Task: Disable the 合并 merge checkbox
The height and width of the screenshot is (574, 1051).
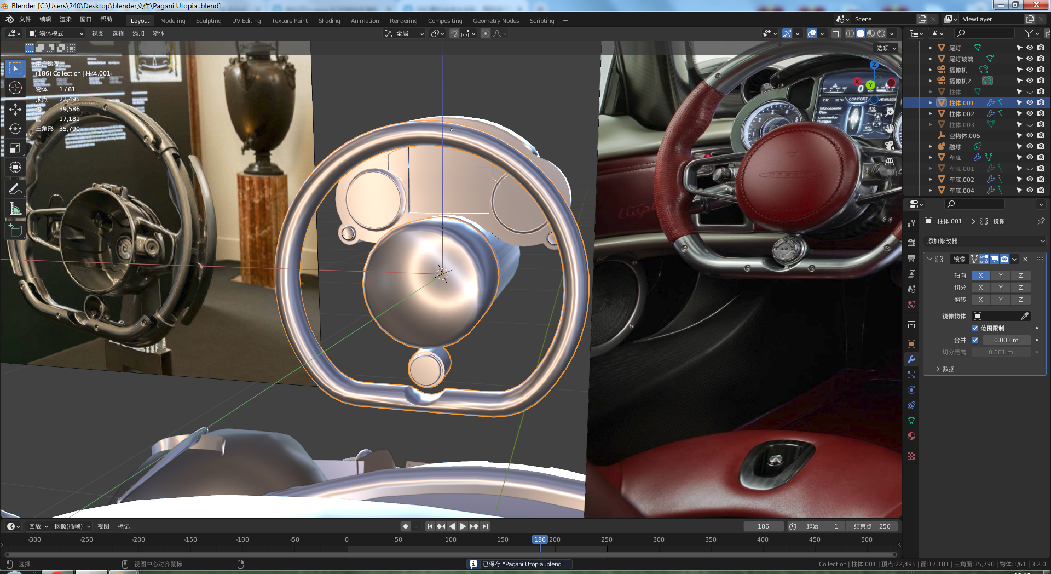Action: click(x=975, y=340)
